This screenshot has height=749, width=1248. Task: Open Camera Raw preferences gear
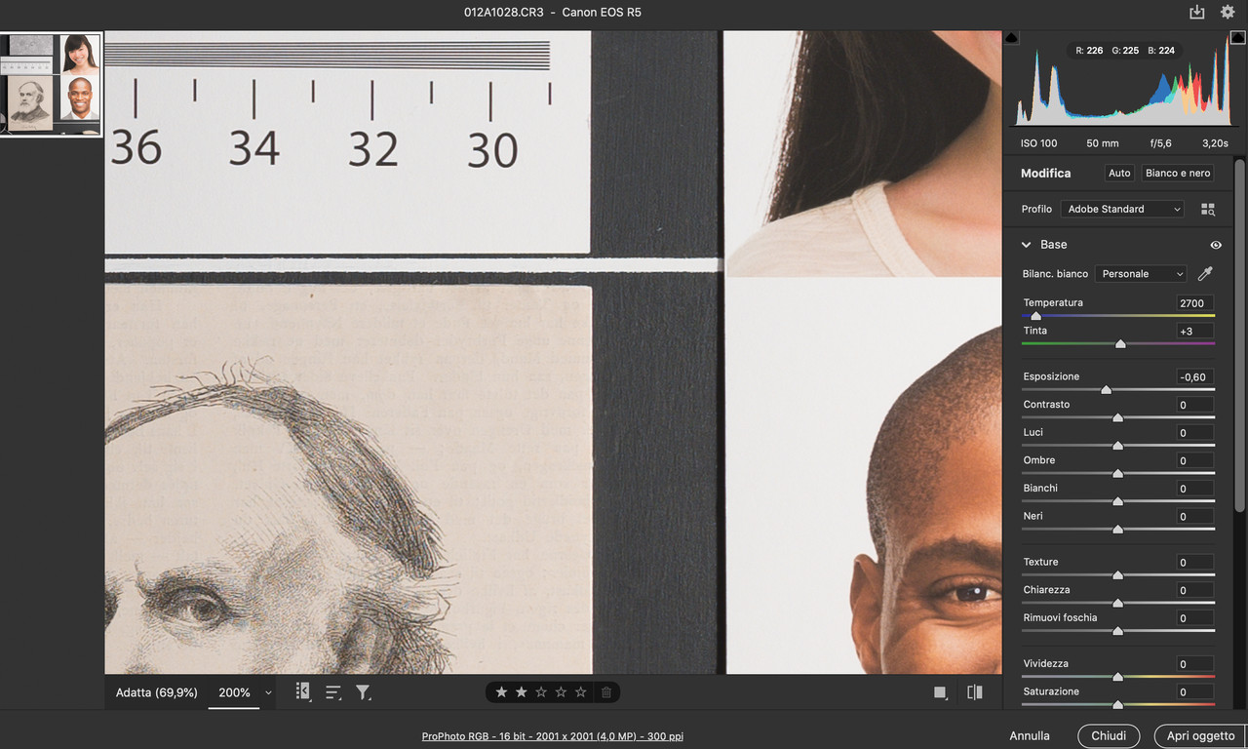1228,13
